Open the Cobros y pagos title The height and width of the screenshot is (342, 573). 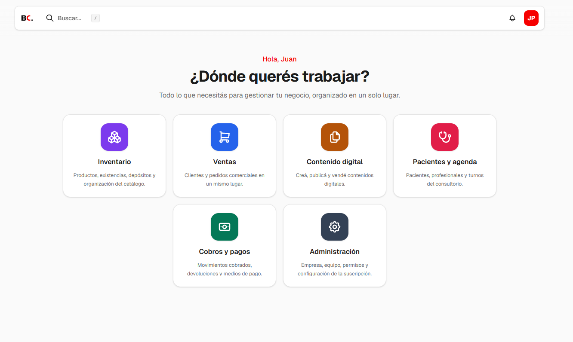pyautogui.click(x=225, y=252)
